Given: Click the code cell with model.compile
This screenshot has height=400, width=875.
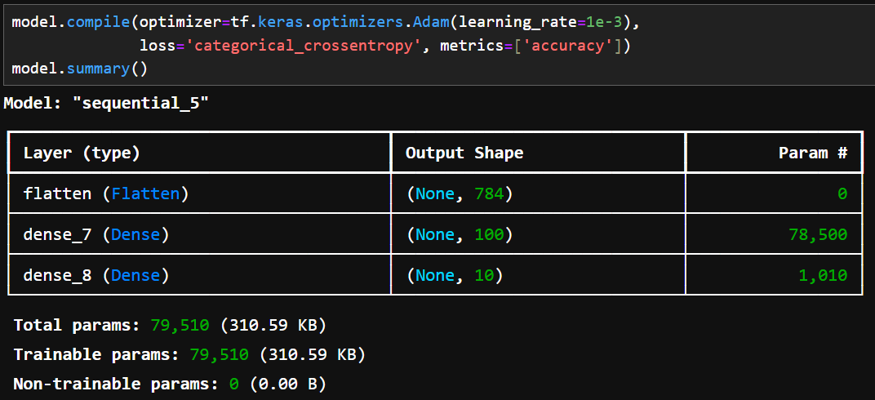Looking at the screenshot, I should [x=437, y=43].
